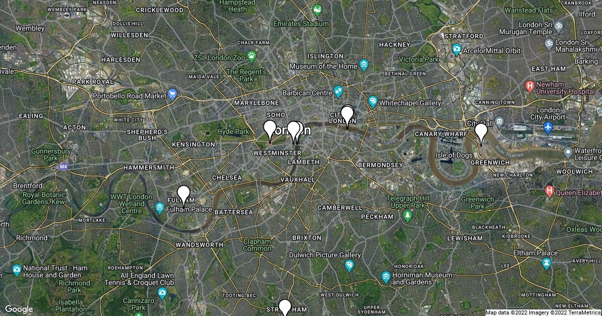Screen dimensions: 602x316
Task: Click the M4 motorway badge
Action: click(x=63, y=167)
